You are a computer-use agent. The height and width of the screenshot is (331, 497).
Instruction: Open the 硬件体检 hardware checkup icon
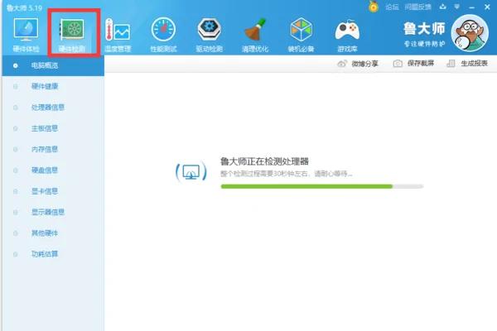coord(26,34)
